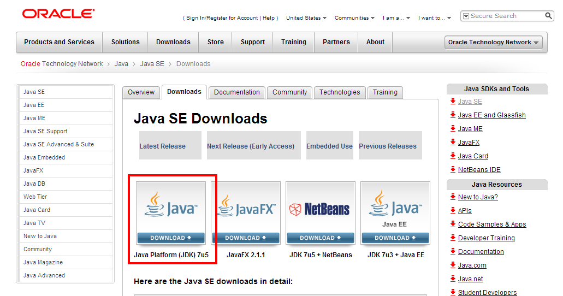Click the red arrow beside Java.com
This screenshot has width=563, height=296.
[x=453, y=265]
